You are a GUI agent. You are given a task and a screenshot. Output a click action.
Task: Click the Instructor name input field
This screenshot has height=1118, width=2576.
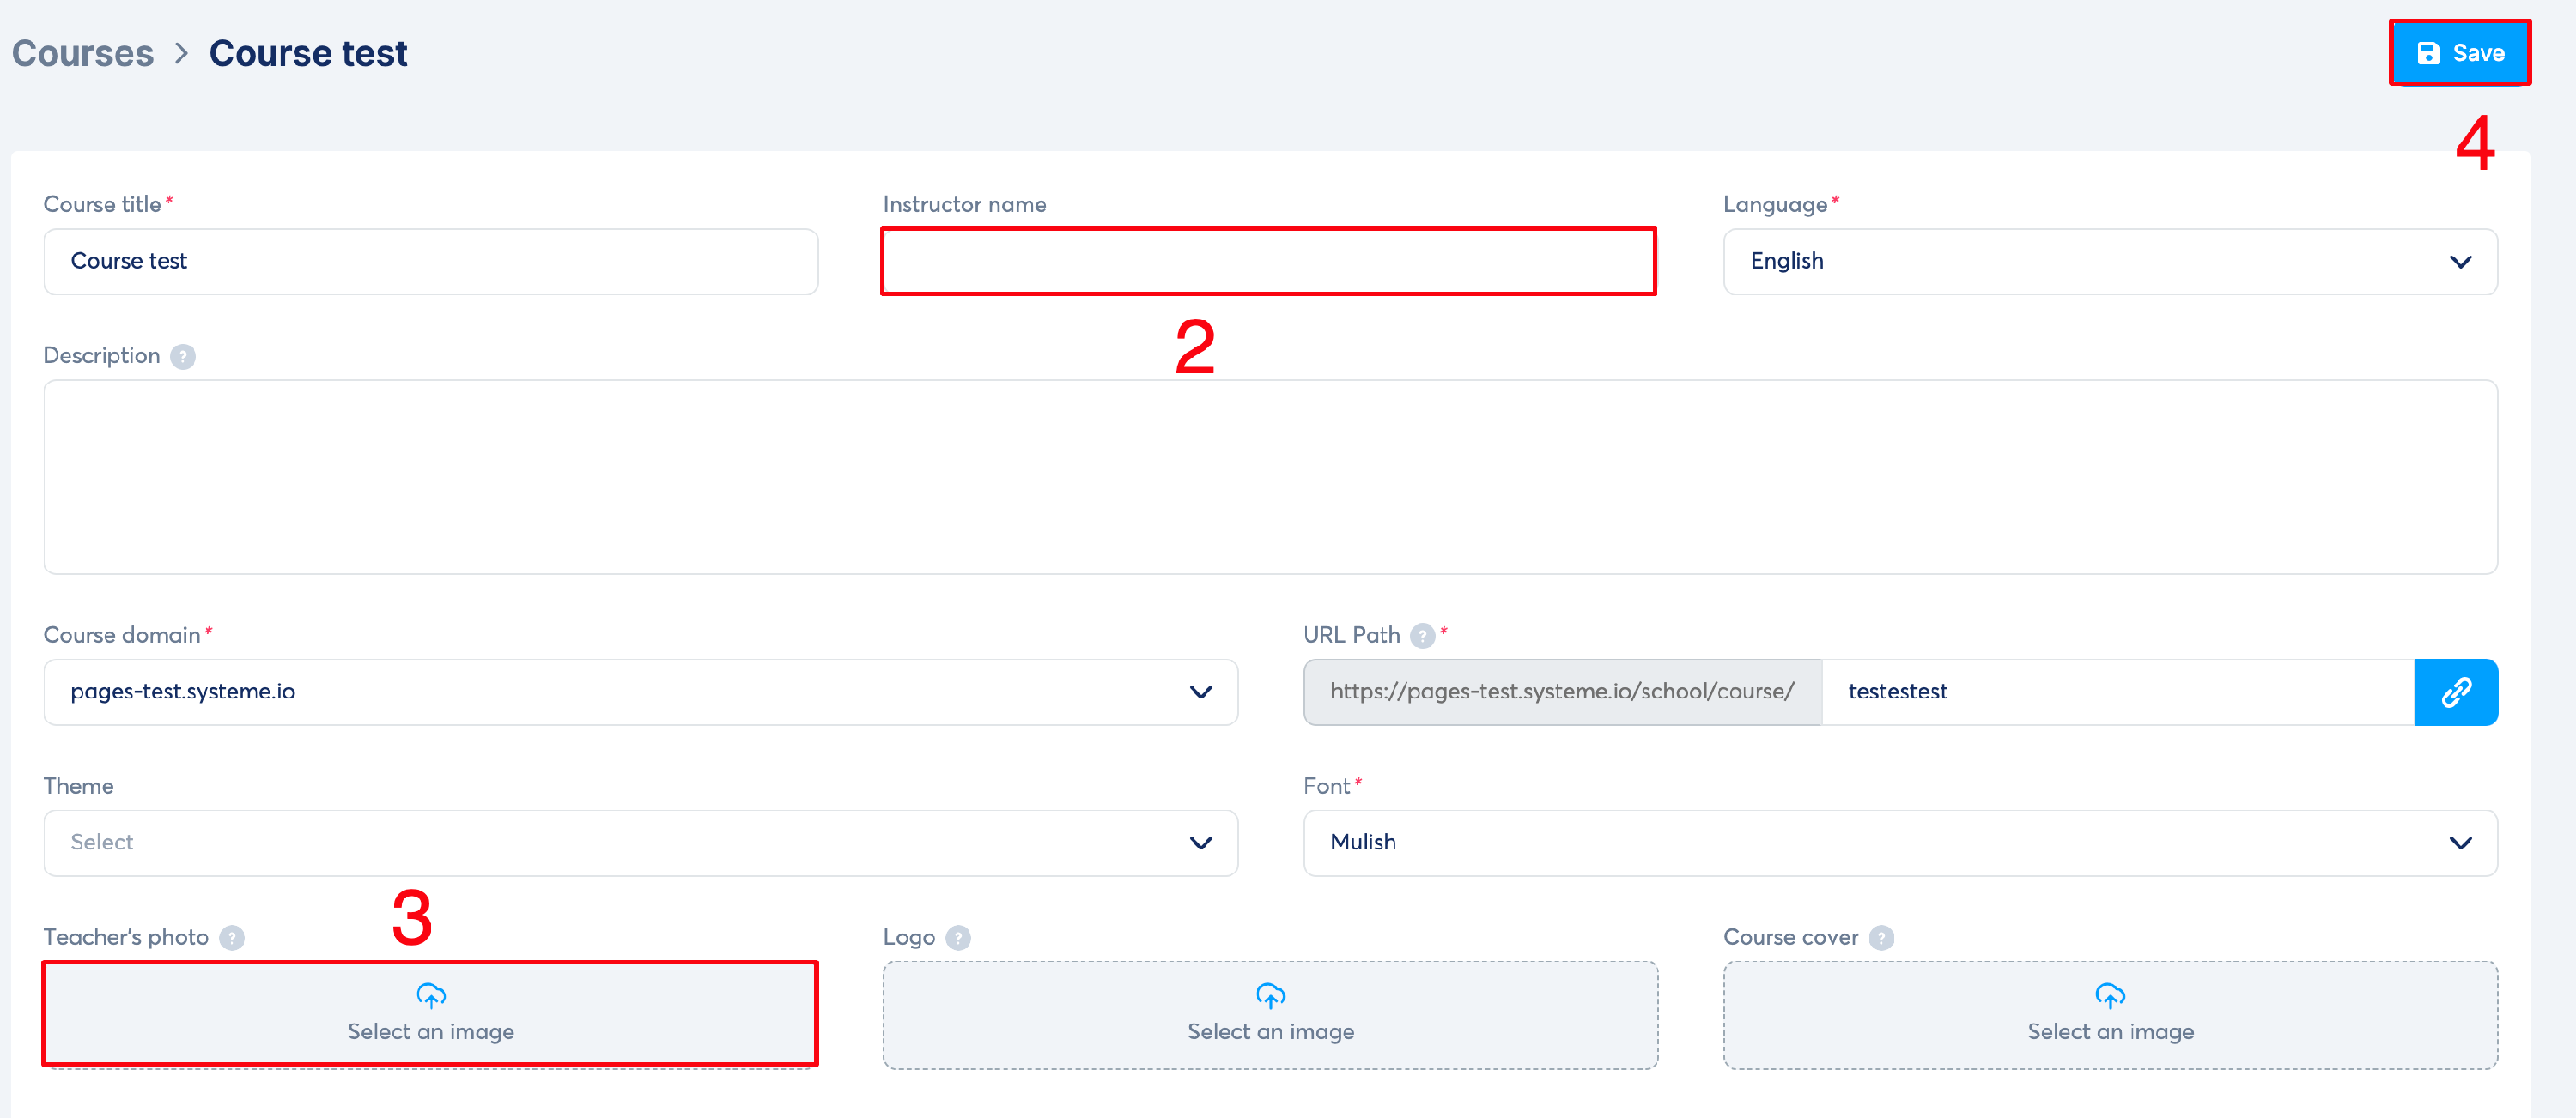1268,262
